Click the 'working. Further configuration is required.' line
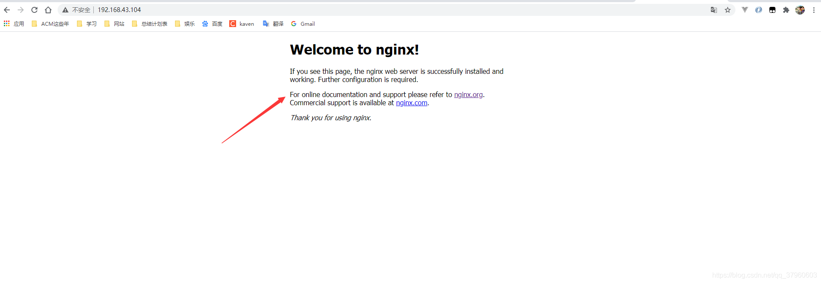Image resolution: width=821 pixels, height=283 pixels. (x=354, y=79)
